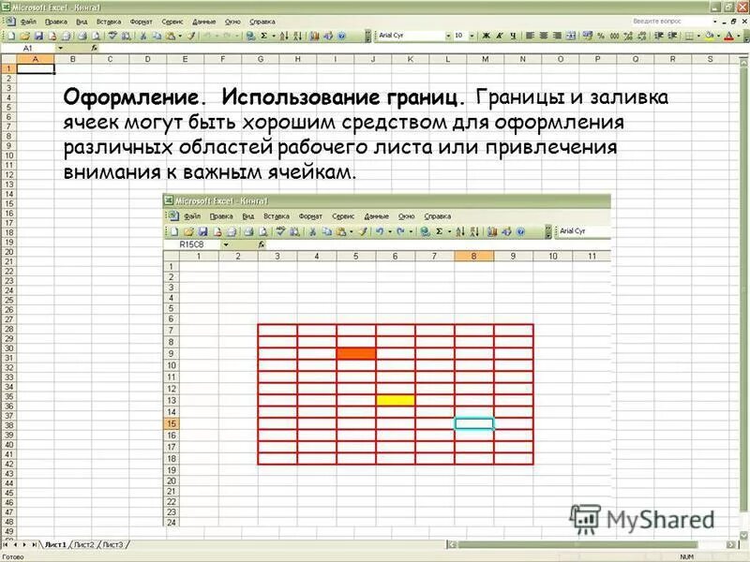Open the font size dropdown showing 10
The height and width of the screenshot is (562, 750).
tap(472, 37)
